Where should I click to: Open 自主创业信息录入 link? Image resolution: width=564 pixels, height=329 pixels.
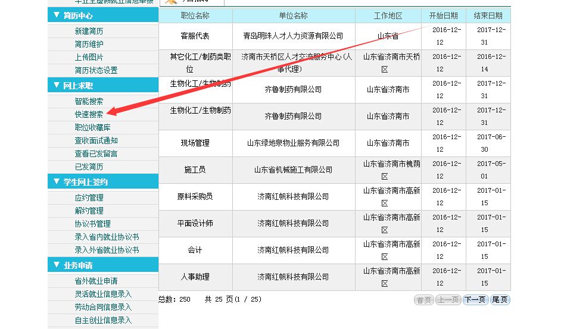pos(103,320)
